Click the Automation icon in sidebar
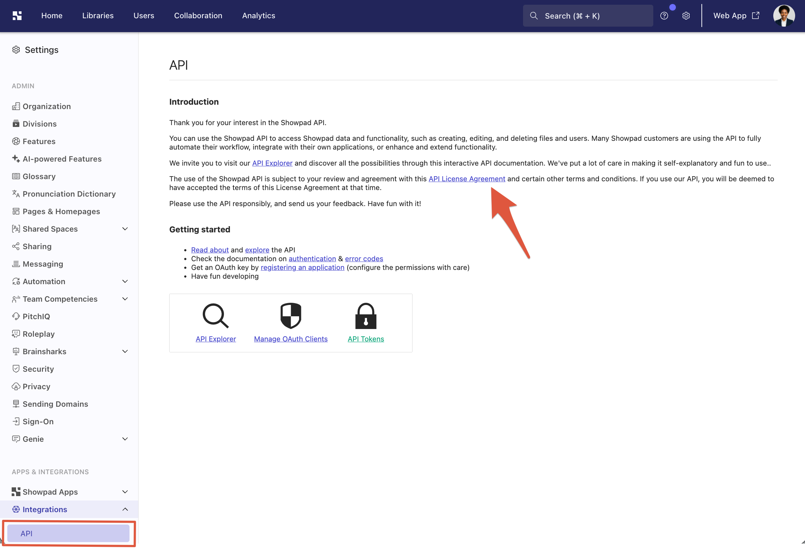805x549 pixels. [x=16, y=281]
